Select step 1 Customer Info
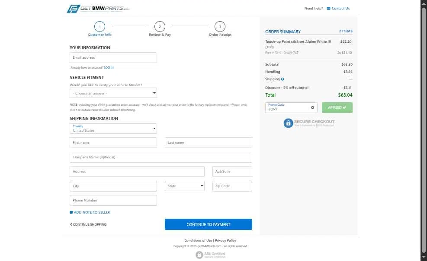 tap(100, 27)
